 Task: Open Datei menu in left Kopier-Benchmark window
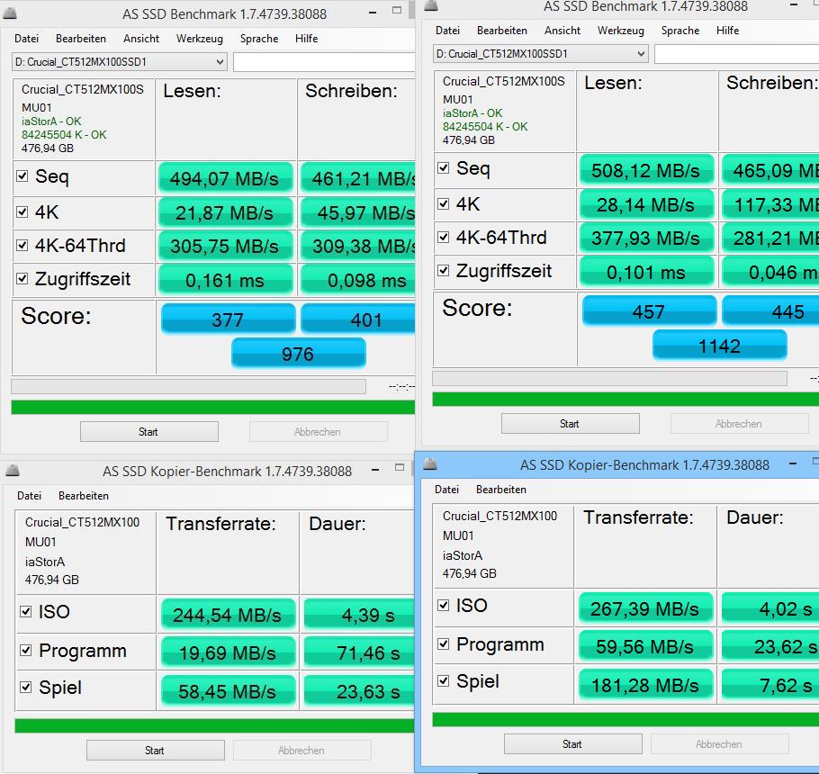click(x=29, y=496)
